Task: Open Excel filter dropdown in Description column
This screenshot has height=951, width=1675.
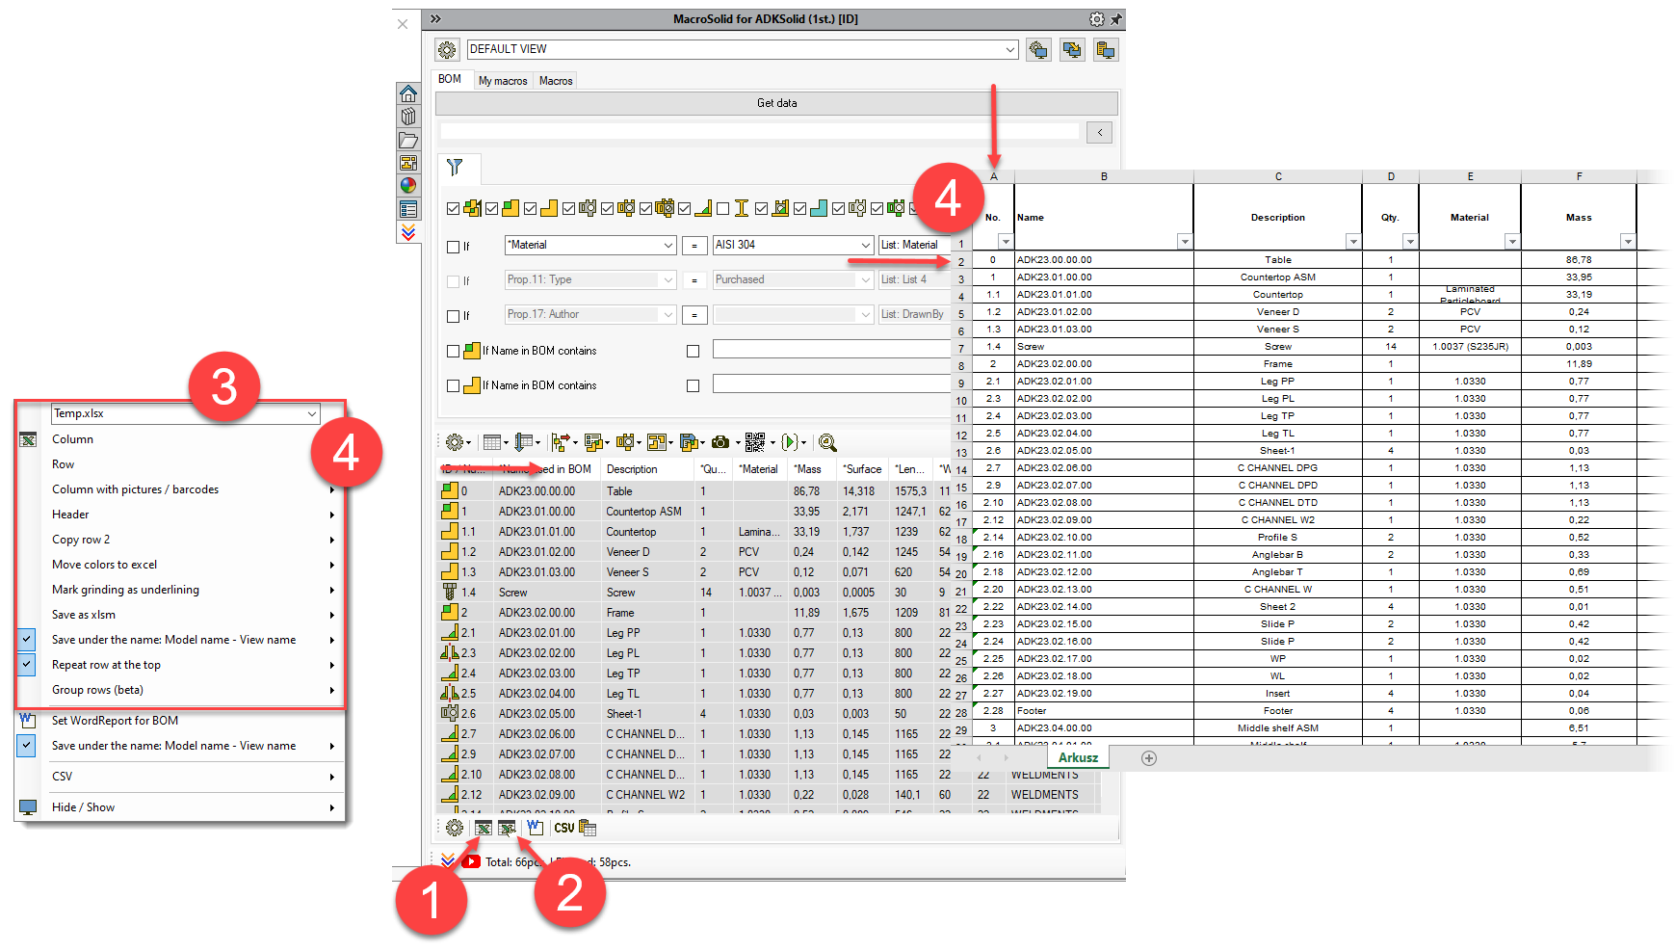Action: (1353, 242)
